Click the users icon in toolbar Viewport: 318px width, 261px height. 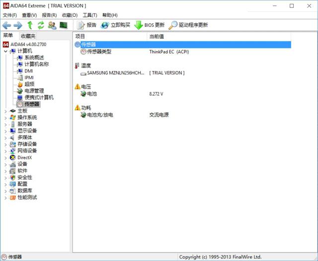point(52,25)
